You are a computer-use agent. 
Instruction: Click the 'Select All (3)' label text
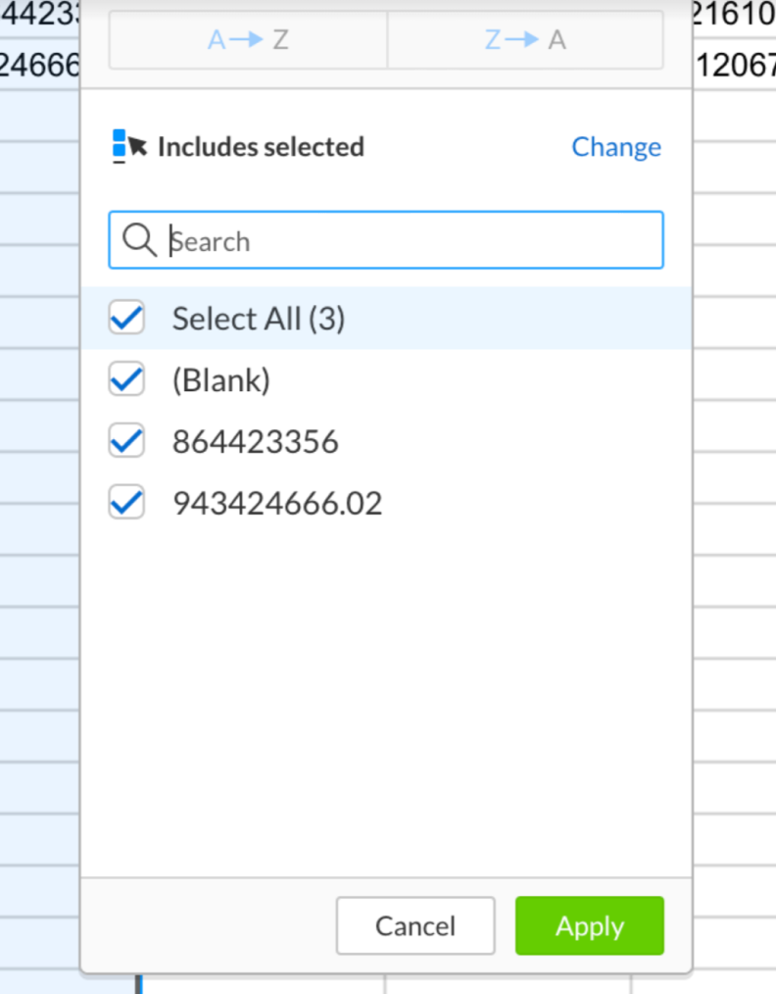pos(259,319)
